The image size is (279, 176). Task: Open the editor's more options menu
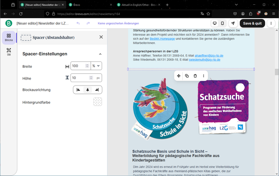271,23
